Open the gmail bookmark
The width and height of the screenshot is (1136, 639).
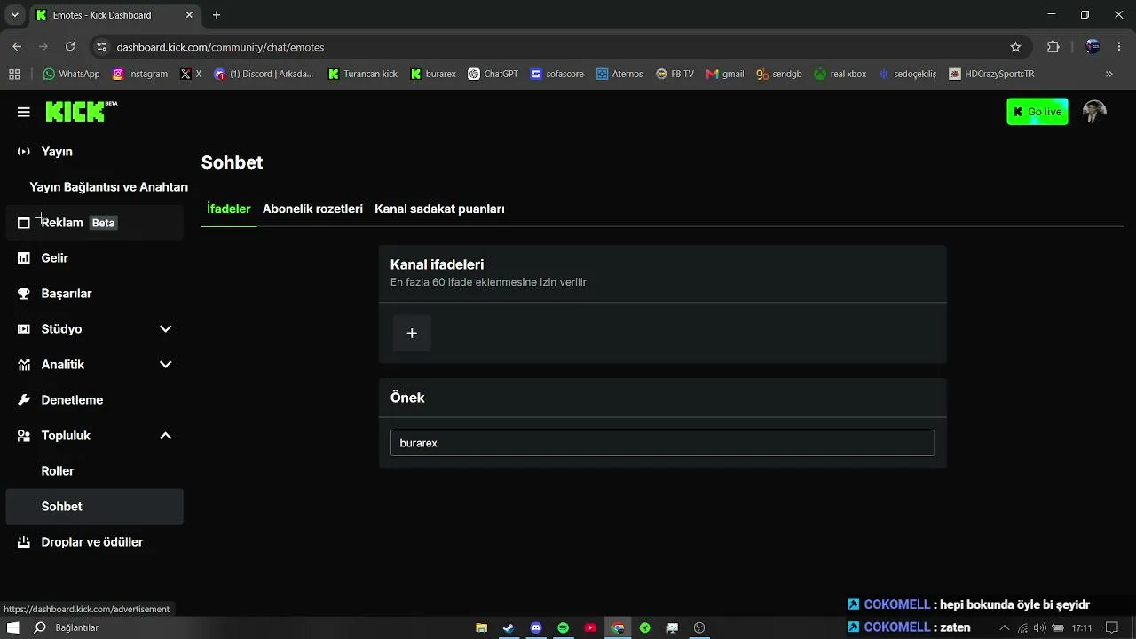[x=725, y=74]
